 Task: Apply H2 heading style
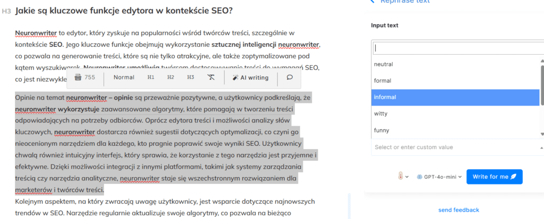coord(171,77)
